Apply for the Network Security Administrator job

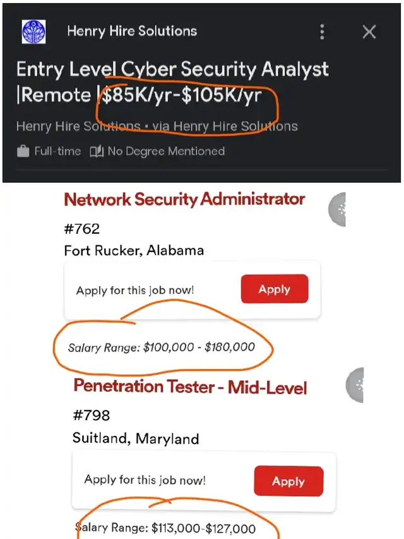point(274,289)
